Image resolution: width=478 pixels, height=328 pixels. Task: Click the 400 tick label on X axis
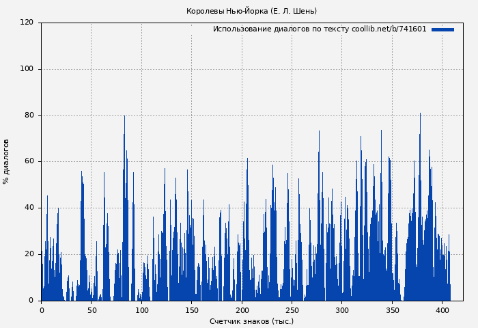[442, 310]
